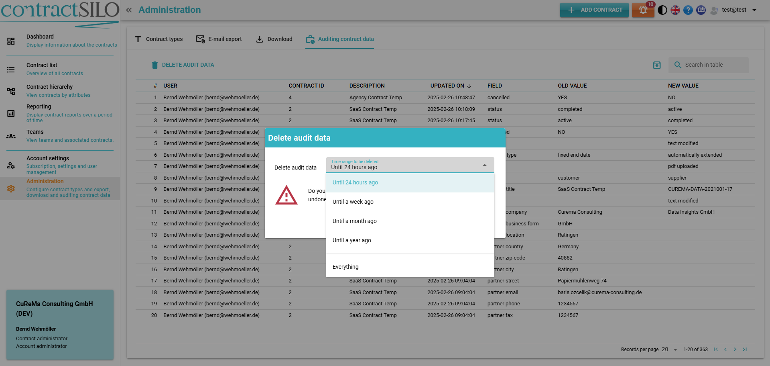This screenshot has height=366, width=770.
Task: Click the Contract hierarchy sidebar icon
Action: click(x=11, y=91)
